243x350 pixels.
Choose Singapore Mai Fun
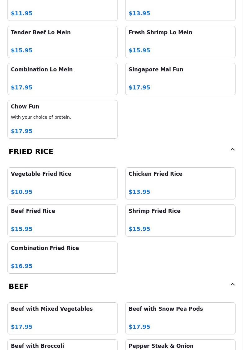(180, 79)
